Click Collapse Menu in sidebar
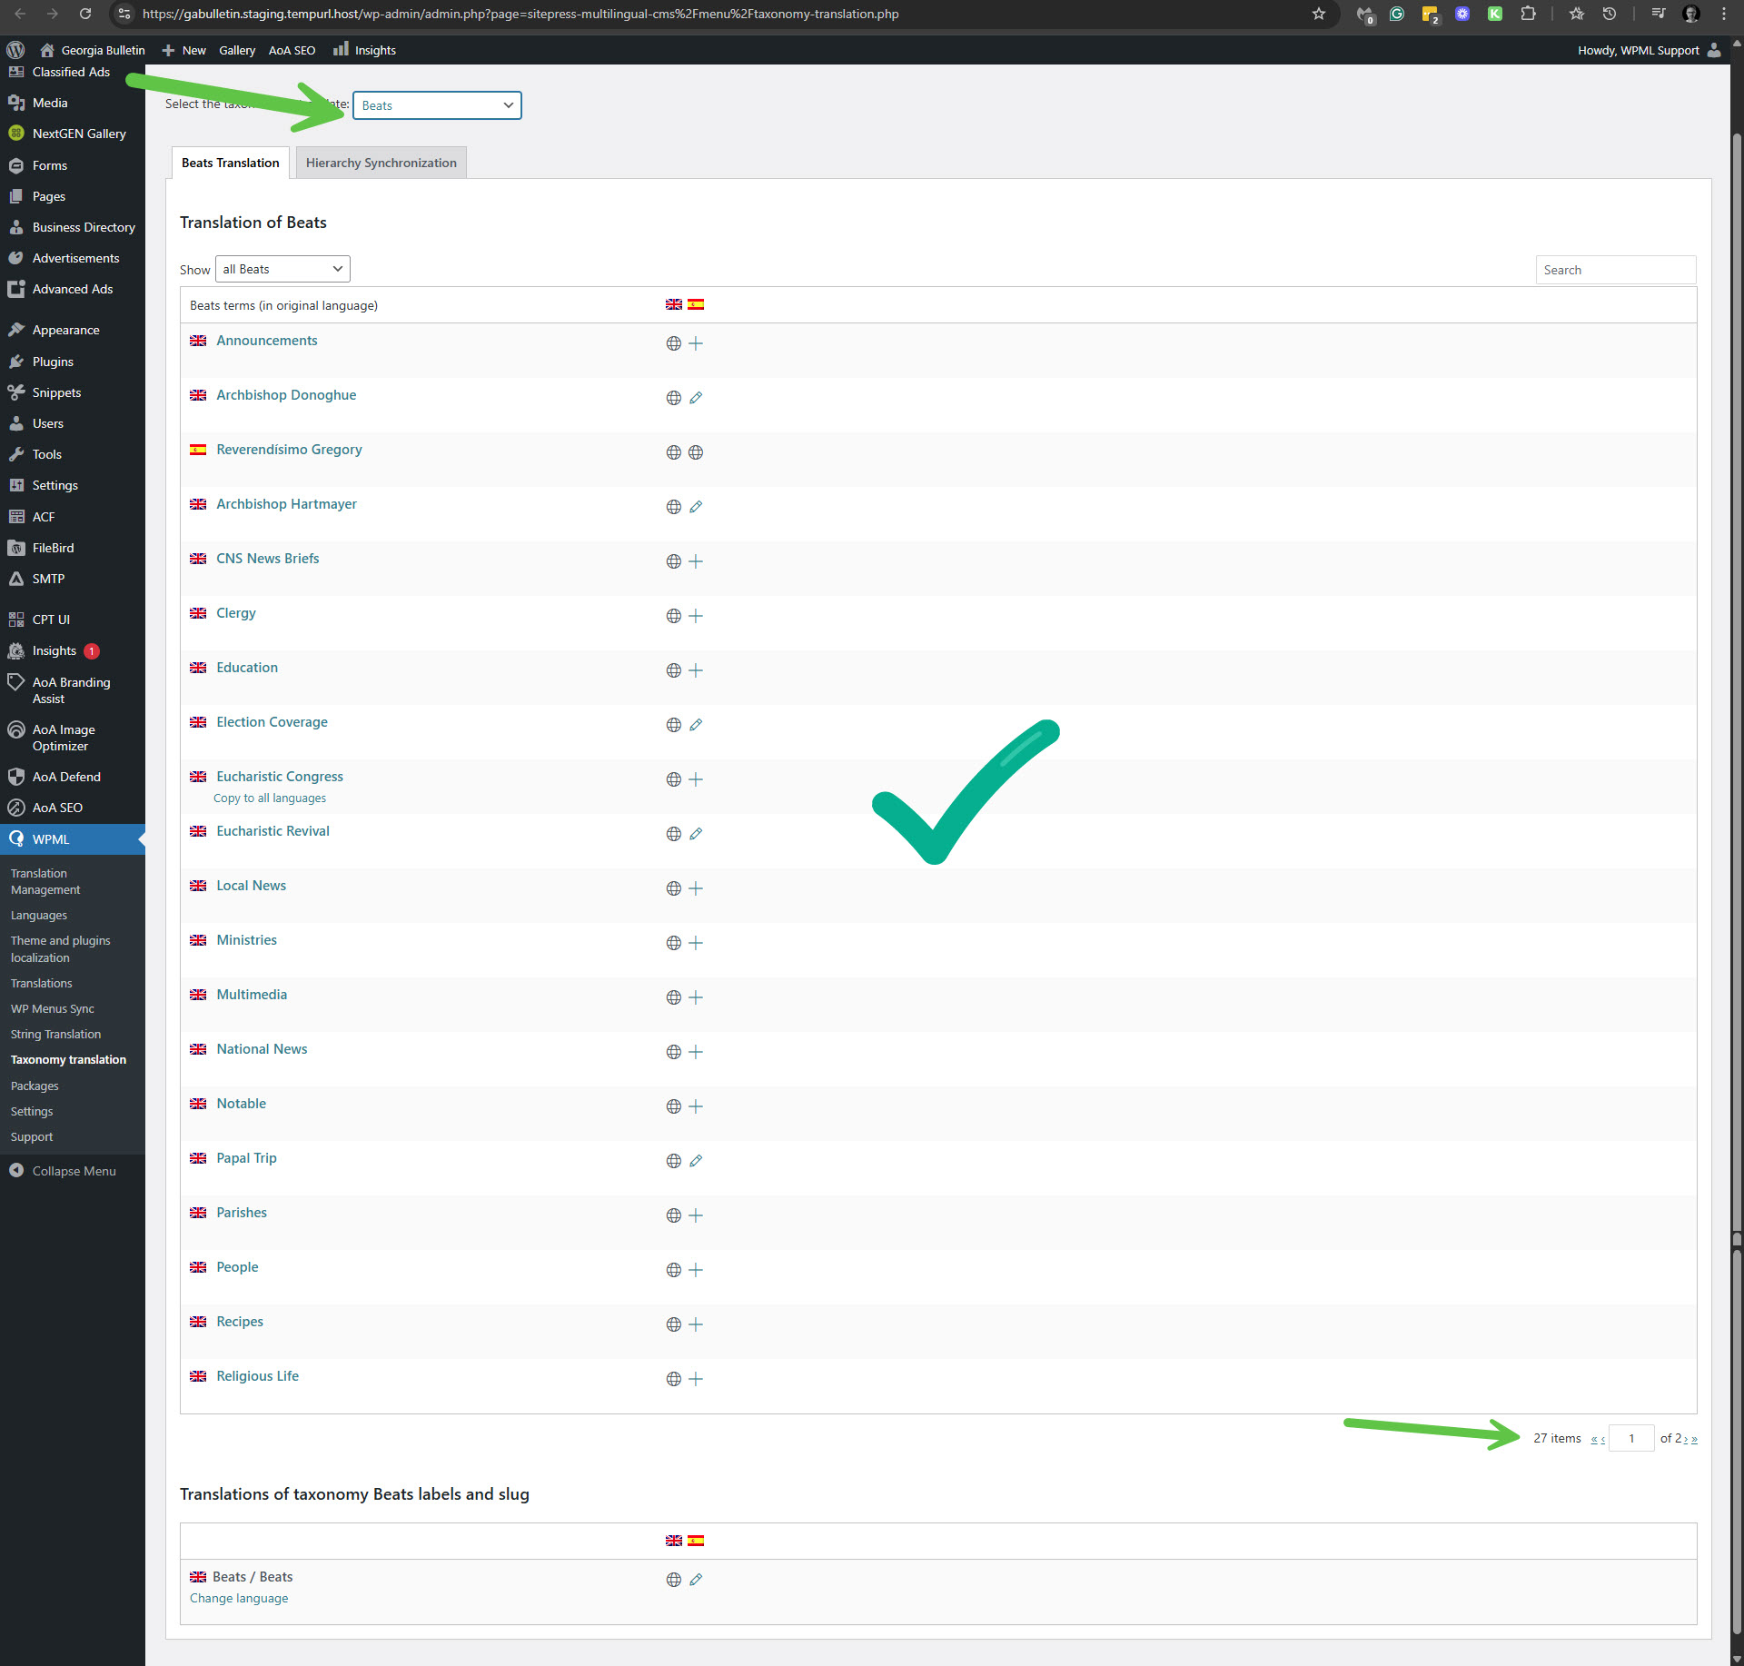The width and height of the screenshot is (1744, 1666). coord(73,1171)
